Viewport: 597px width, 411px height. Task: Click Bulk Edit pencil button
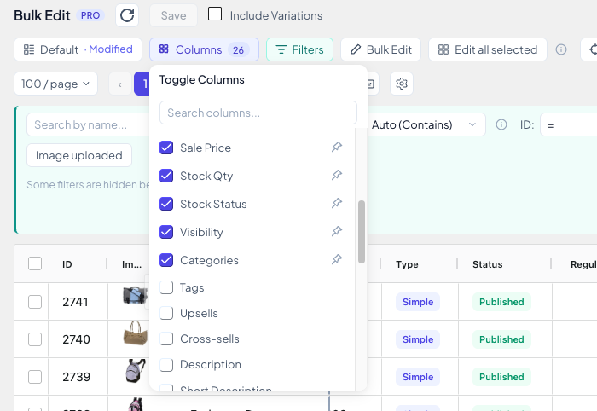click(x=380, y=49)
